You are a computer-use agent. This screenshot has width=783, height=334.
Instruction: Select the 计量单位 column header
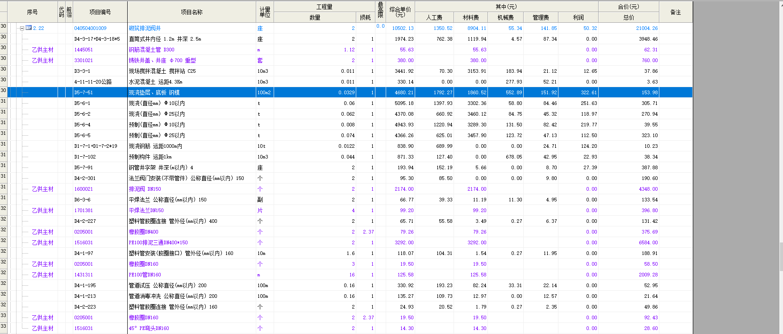[x=265, y=12]
